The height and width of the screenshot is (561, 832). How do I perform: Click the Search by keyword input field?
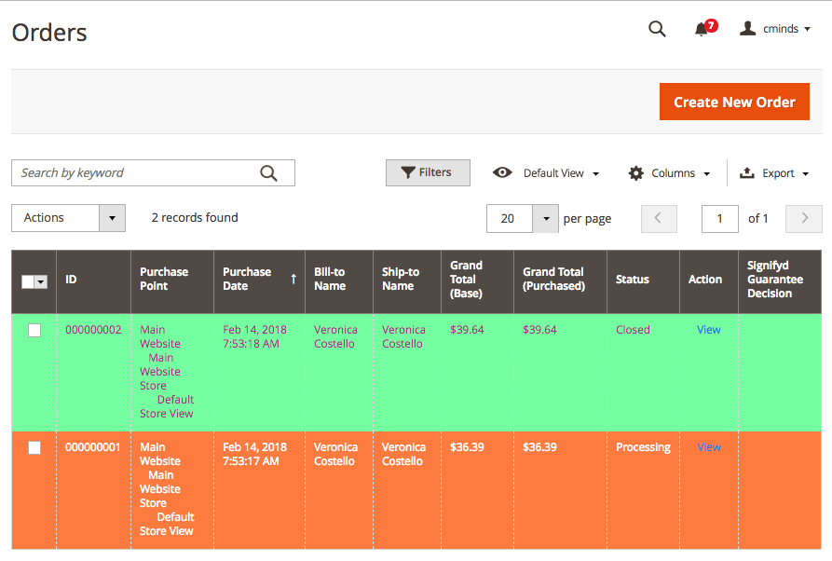click(x=135, y=172)
